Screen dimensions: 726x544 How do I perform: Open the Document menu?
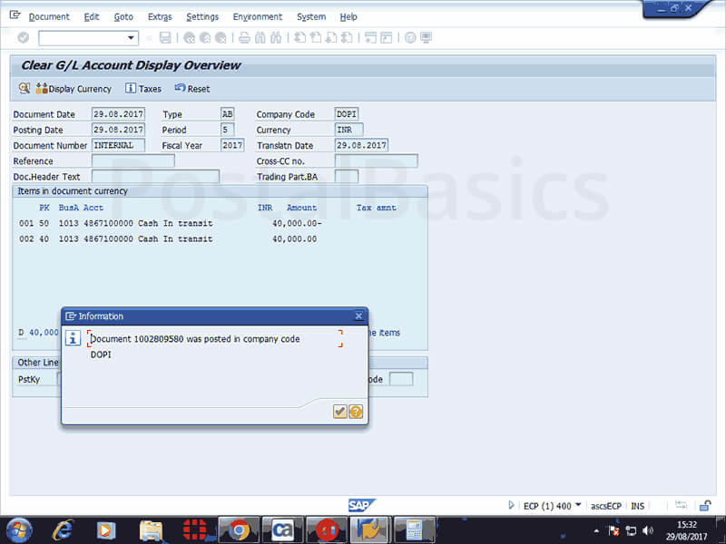coord(49,17)
